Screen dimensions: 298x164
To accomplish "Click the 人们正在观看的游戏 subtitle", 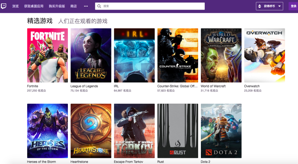I will 83,21.
